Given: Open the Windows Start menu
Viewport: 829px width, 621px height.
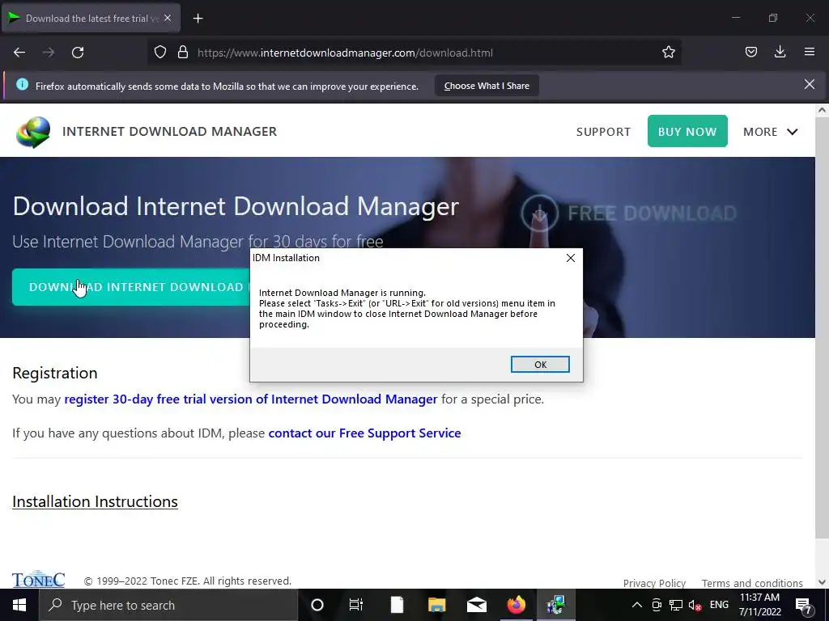Looking at the screenshot, I should [19, 605].
